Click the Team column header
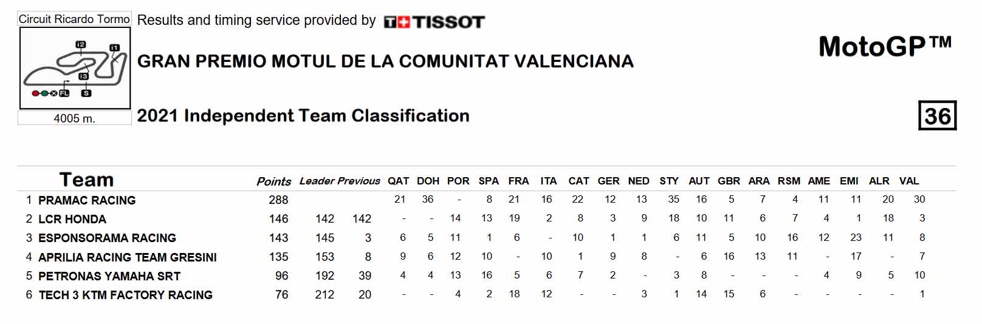Viewport: 982px width, 324px height. point(86,180)
